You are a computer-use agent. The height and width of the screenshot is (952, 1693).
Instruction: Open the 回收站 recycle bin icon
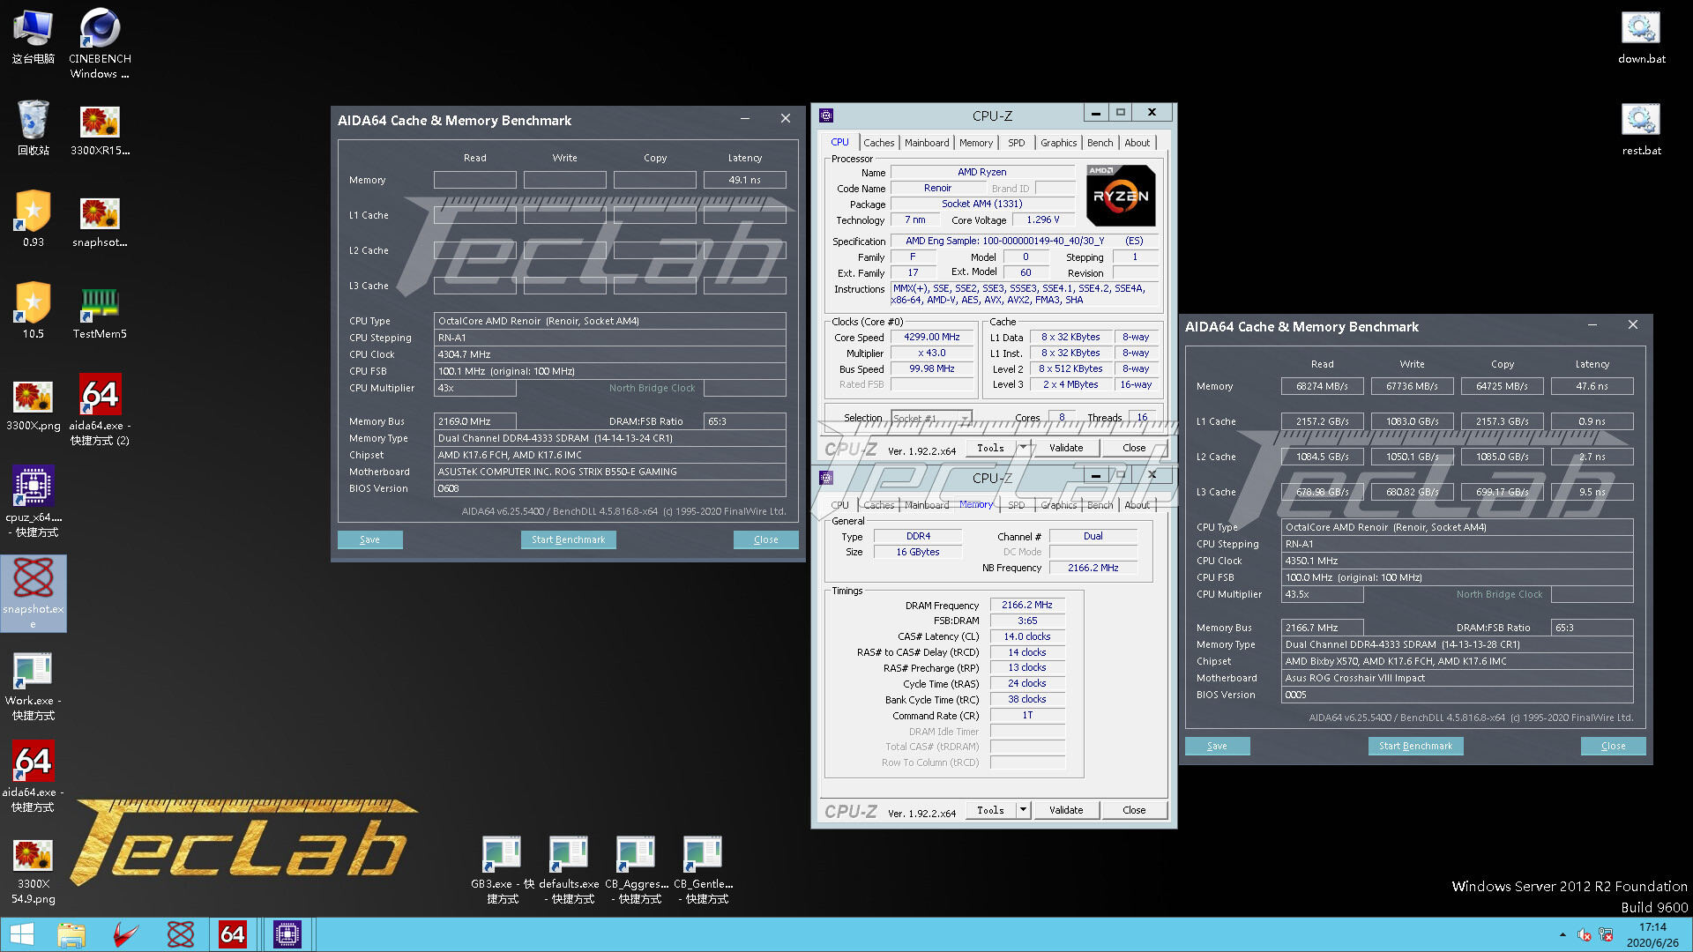click(x=33, y=129)
